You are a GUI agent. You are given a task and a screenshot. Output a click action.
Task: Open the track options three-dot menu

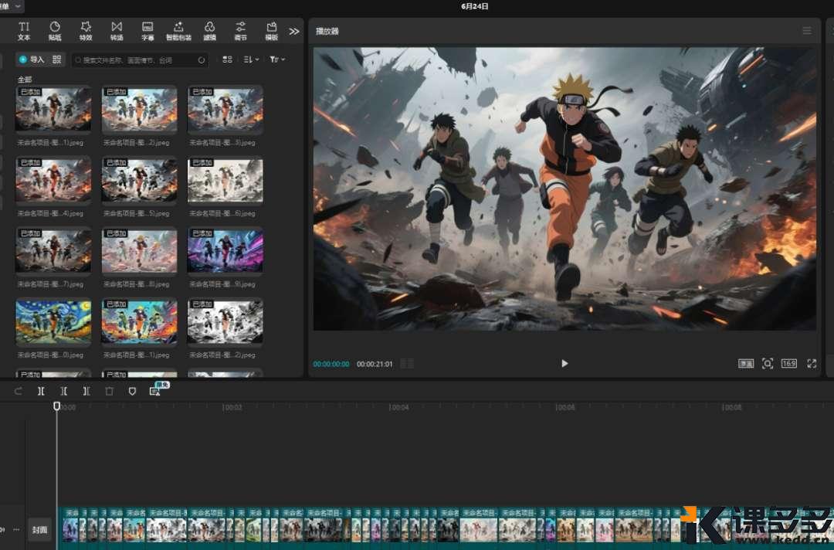pos(16,530)
